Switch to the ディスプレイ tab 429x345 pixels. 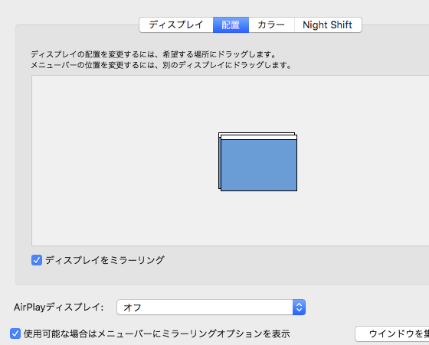(176, 24)
